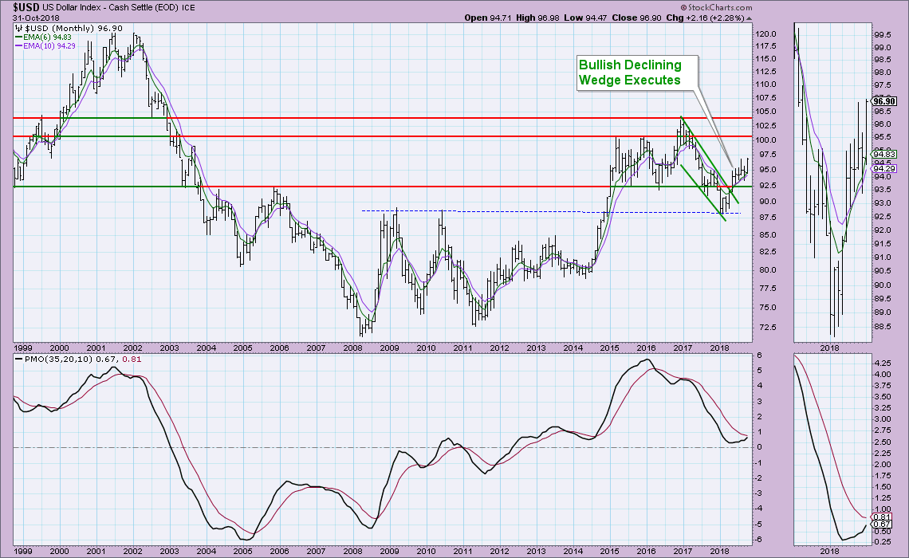Click the $USD ticker symbol title
Screen dimensions: 909x558
[x=17, y=6]
